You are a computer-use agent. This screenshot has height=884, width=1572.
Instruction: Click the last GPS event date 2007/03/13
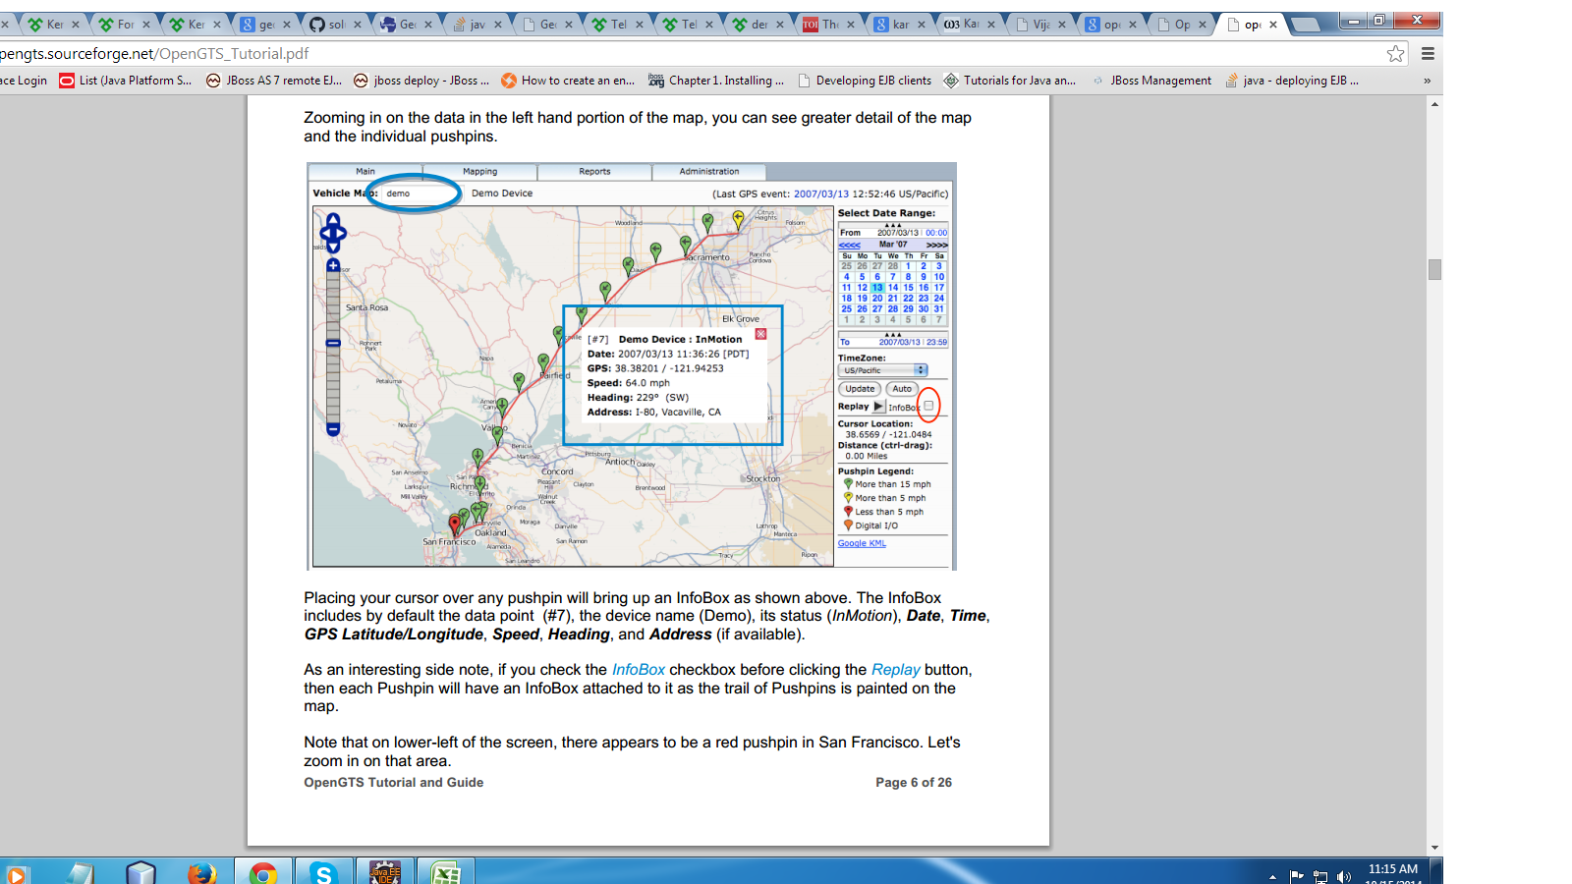[821, 194]
